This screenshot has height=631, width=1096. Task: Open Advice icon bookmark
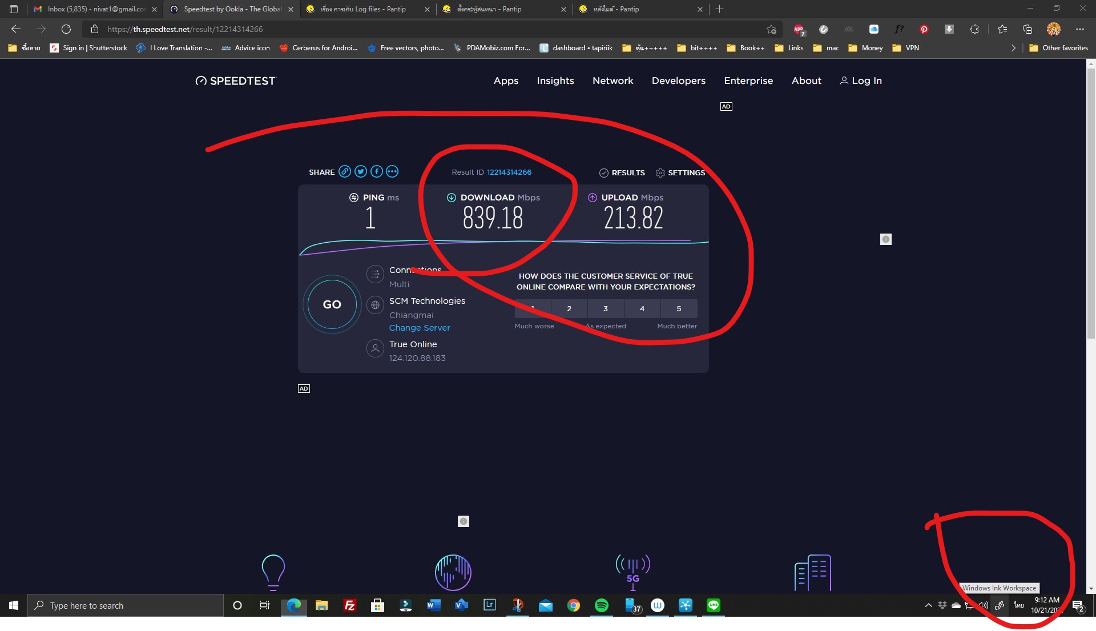[245, 48]
